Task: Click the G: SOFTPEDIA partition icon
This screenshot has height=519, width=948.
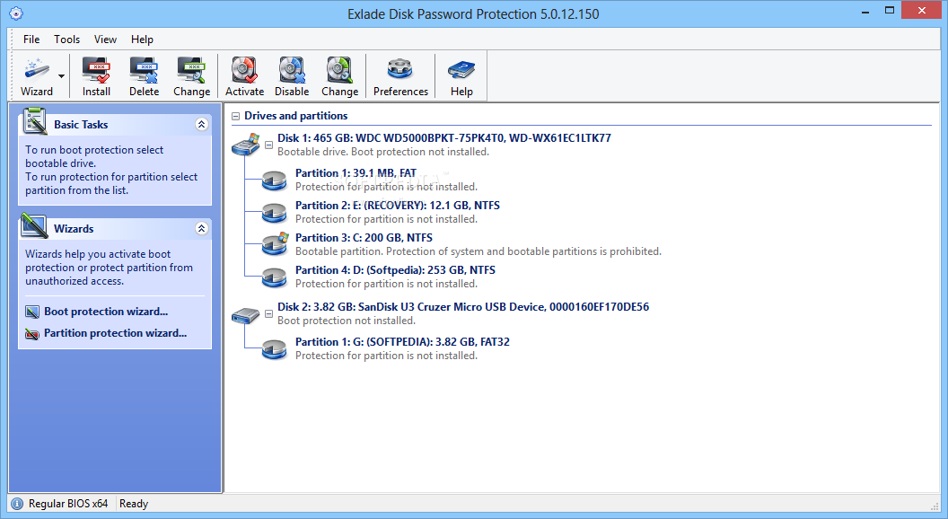Action: 274,349
